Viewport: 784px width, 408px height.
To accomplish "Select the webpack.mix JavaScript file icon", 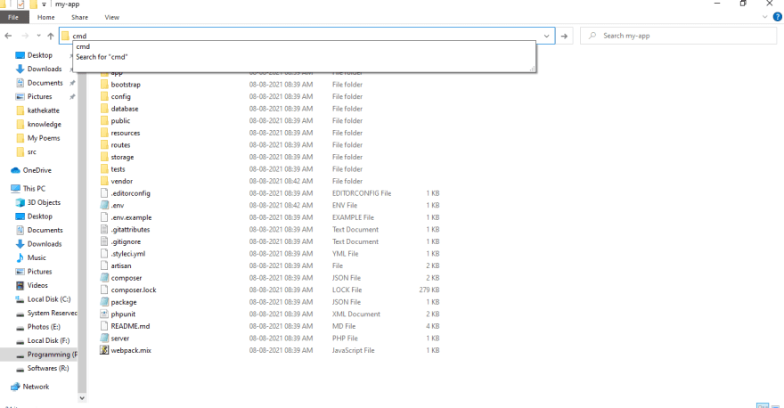I will [104, 350].
